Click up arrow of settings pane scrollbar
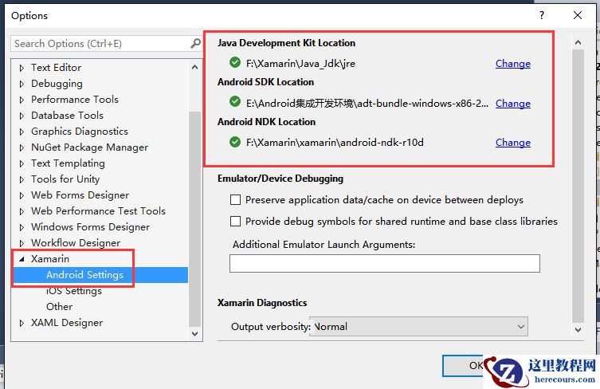This screenshot has width=600, height=389. click(x=578, y=42)
